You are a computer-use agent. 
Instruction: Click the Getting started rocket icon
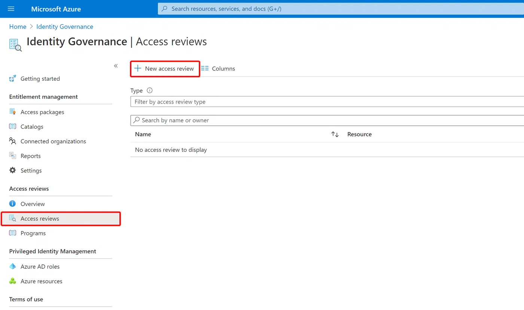point(13,79)
